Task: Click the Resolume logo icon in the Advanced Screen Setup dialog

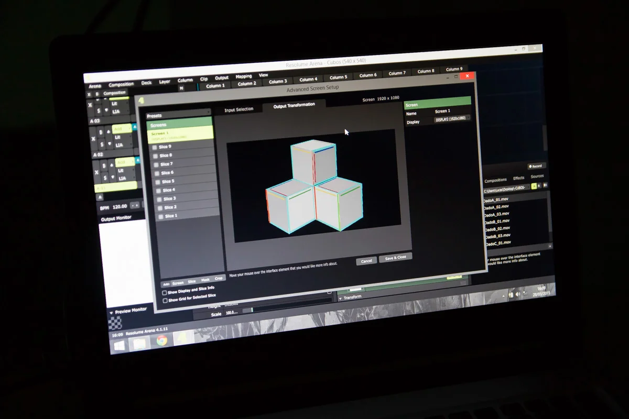Action: coord(141,101)
